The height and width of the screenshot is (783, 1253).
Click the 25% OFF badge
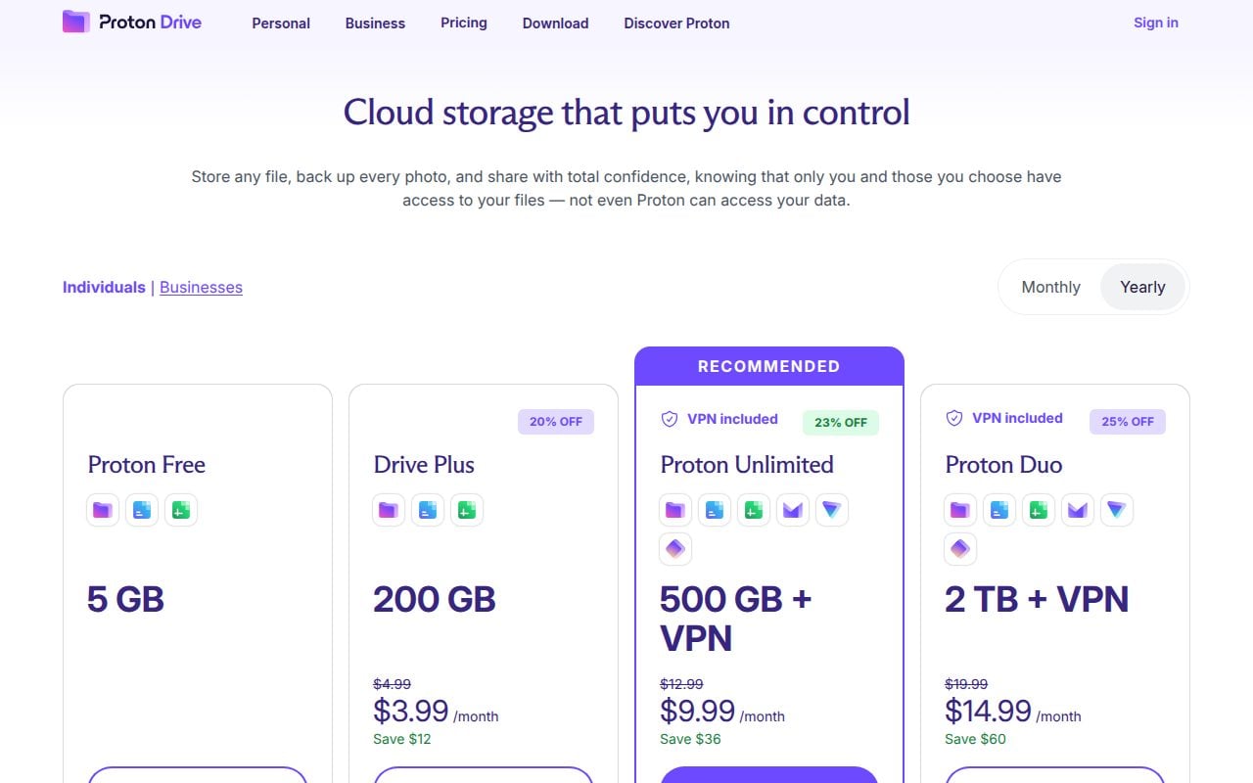click(x=1128, y=422)
